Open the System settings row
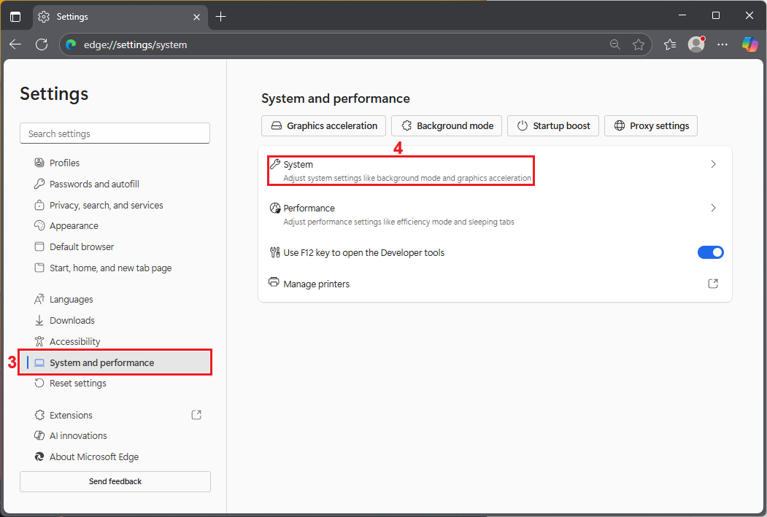The image size is (767, 517). [x=495, y=171]
